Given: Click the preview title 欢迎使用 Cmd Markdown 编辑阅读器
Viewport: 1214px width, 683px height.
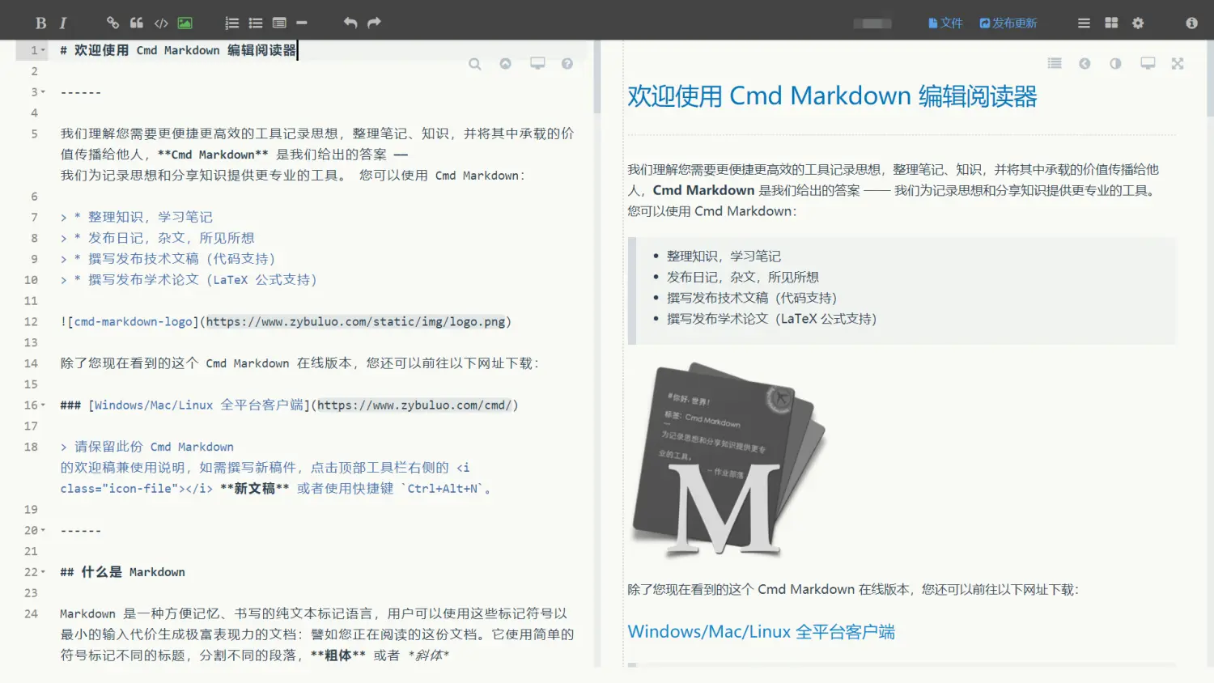Looking at the screenshot, I should click(832, 95).
